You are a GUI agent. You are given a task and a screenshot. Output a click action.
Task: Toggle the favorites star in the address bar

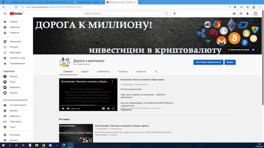coord(235,7)
